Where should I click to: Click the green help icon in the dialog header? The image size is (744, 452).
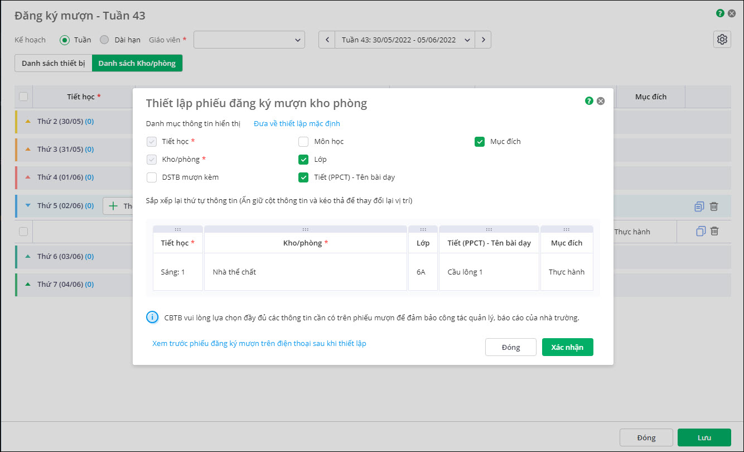(x=589, y=101)
